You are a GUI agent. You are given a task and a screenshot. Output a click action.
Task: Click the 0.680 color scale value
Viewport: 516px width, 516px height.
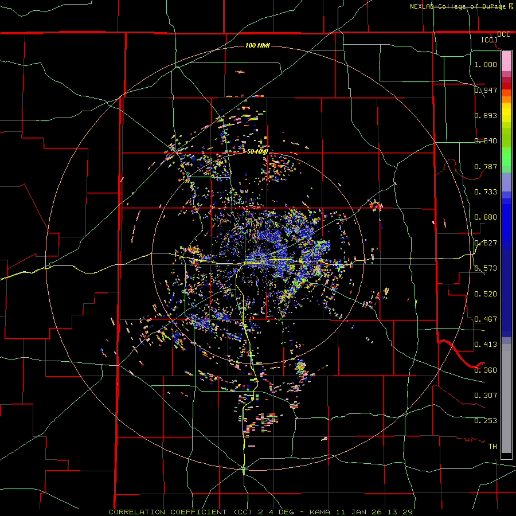(x=486, y=217)
